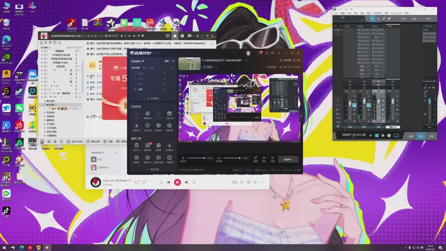Open the 文件 menu in Studio One

pyautogui.click(x=336, y=13)
